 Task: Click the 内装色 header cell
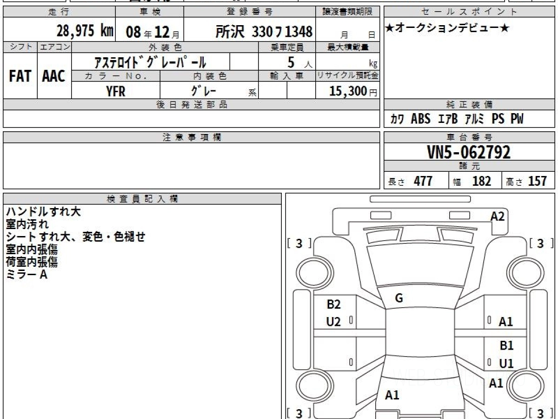coord(209,76)
